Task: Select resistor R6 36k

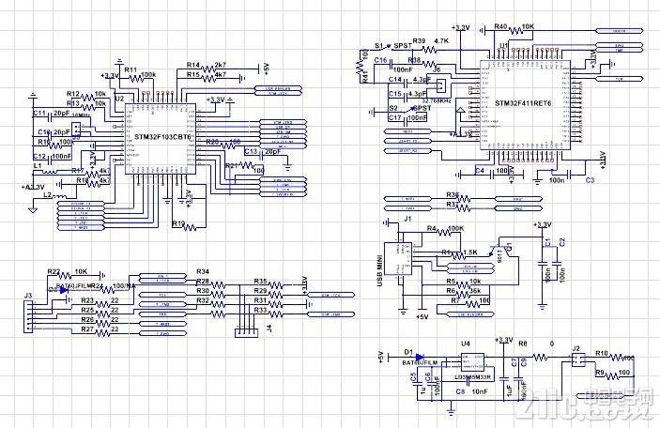Action: tap(464, 294)
